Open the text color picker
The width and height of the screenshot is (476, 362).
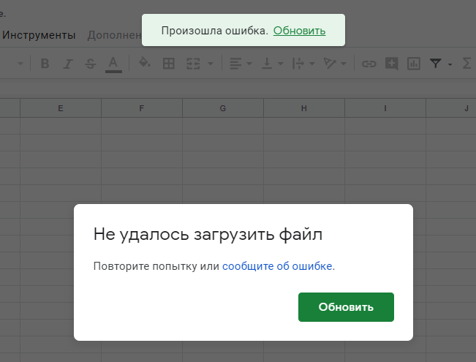point(113,64)
